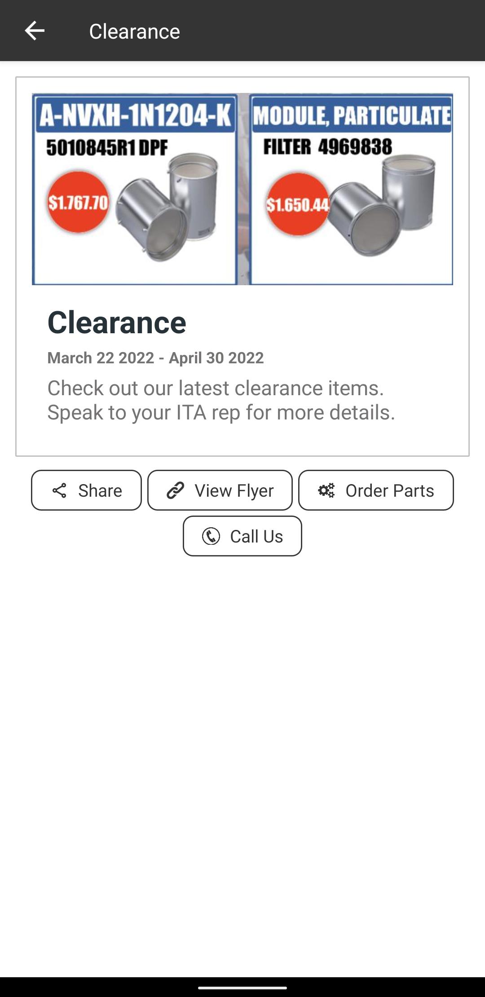Select the Order Parts button
The image size is (485, 997).
376,490
